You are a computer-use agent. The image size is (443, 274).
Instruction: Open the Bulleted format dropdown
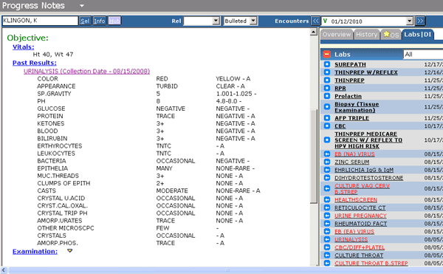click(x=253, y=21)
